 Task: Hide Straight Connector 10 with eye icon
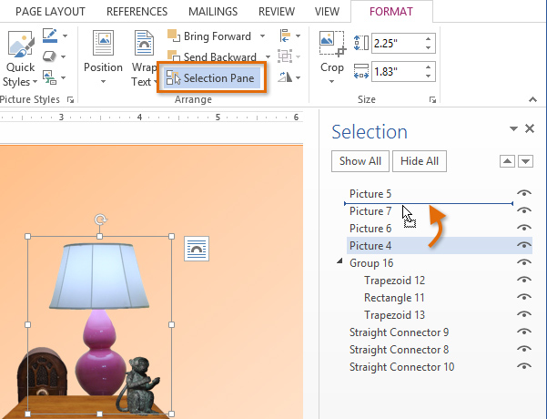pos(524,366)
